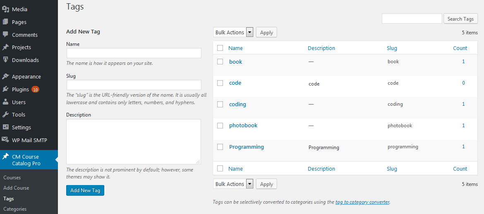This screenshot has height=214, width=484.
Task: Expand the bottom Bulk Actions dropdown
Action: click(233, 184)
